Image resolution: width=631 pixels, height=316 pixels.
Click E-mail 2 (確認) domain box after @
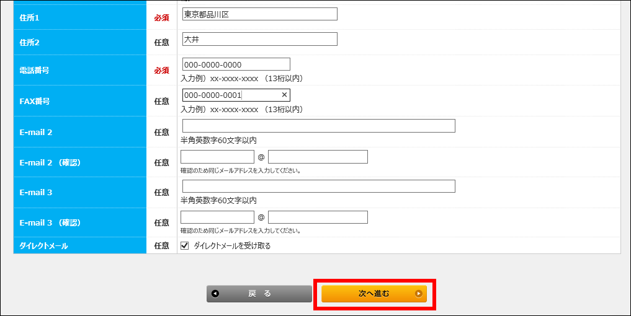tap(318, 156)
